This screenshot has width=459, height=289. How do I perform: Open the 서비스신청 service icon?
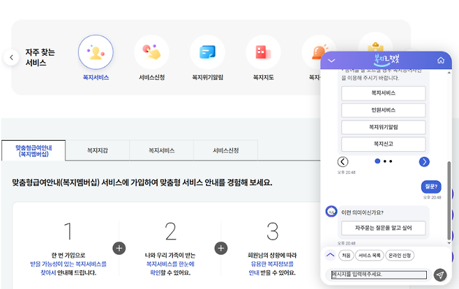(x=151, y=52)
